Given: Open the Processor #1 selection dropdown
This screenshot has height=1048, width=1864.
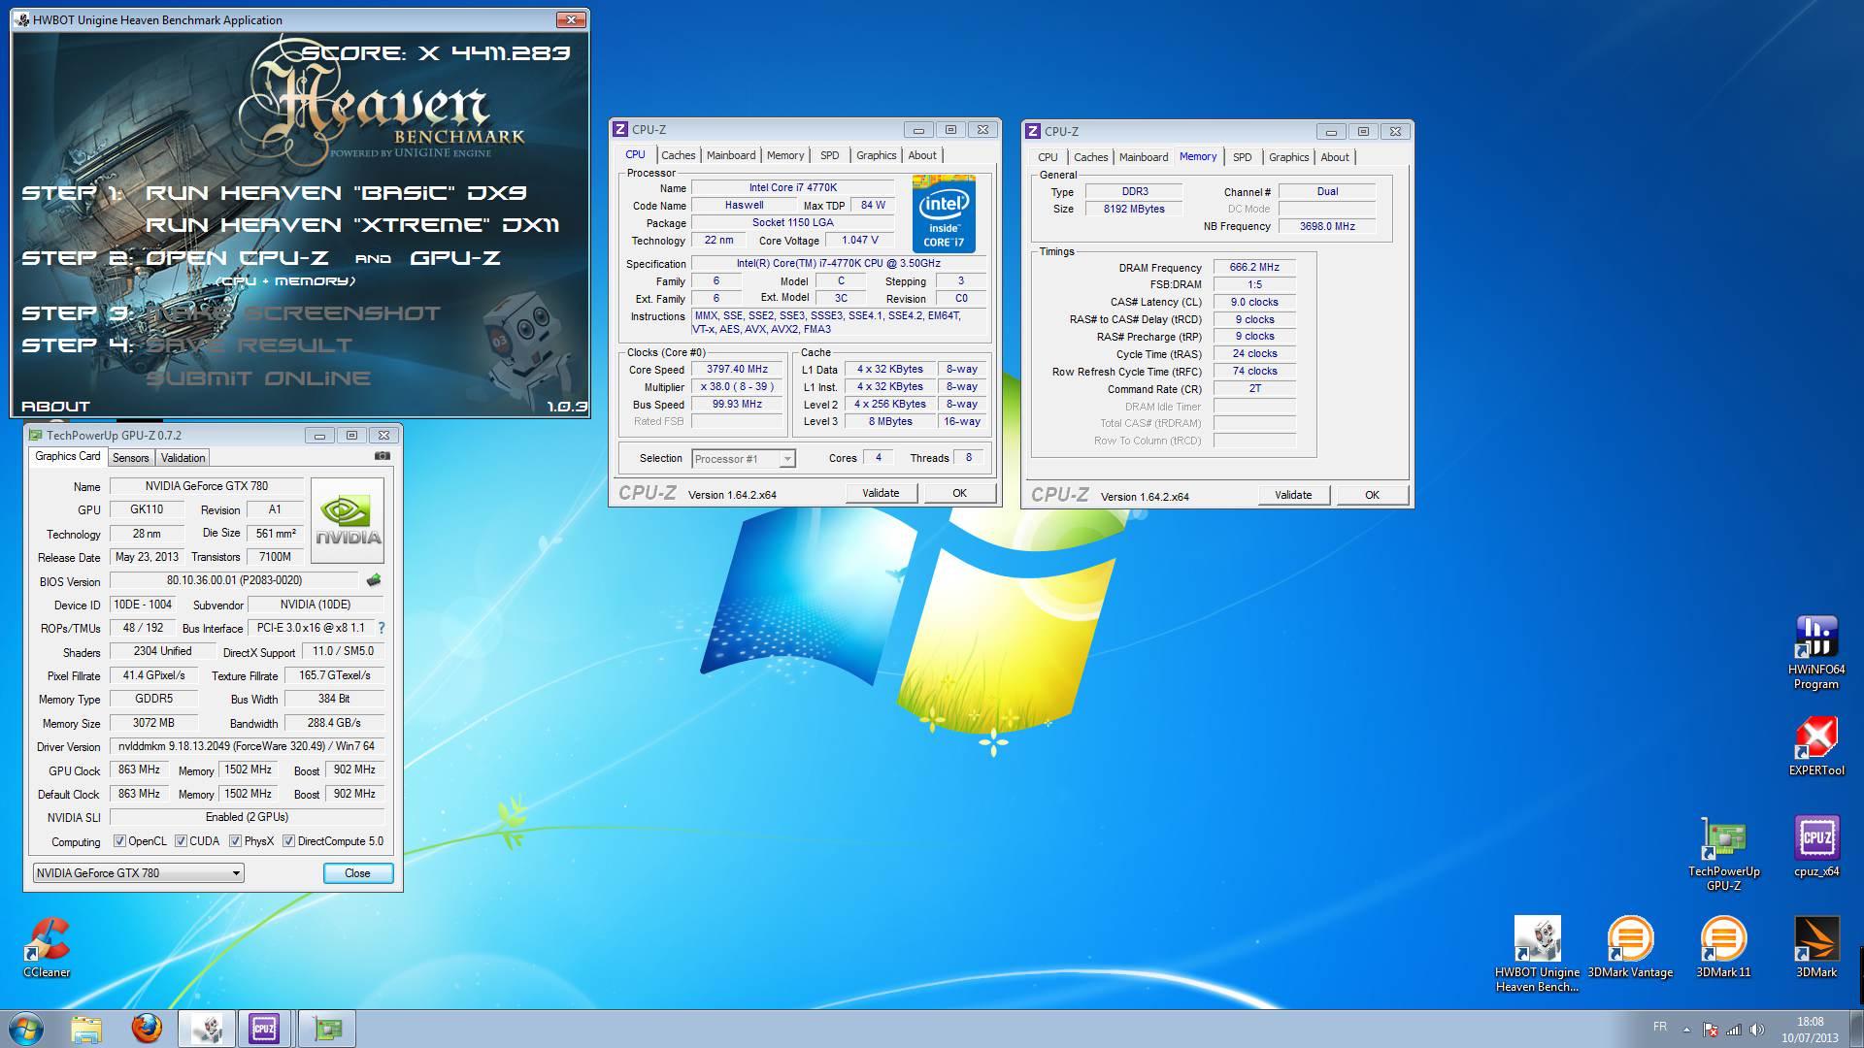Looking at the screenshot, I should [x=744, y=459].
